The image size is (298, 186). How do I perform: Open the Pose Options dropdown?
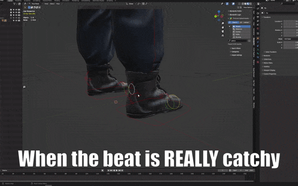tap(249, 7)
